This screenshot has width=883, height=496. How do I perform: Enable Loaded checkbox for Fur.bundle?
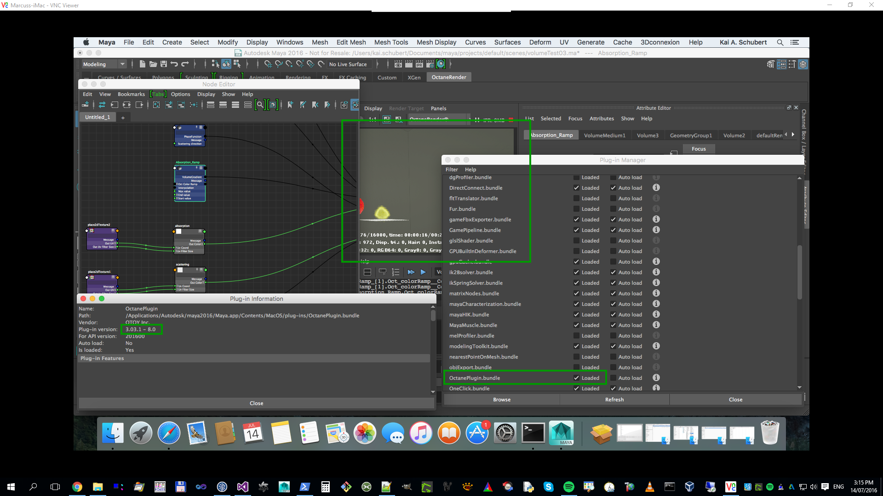[576, 209]
